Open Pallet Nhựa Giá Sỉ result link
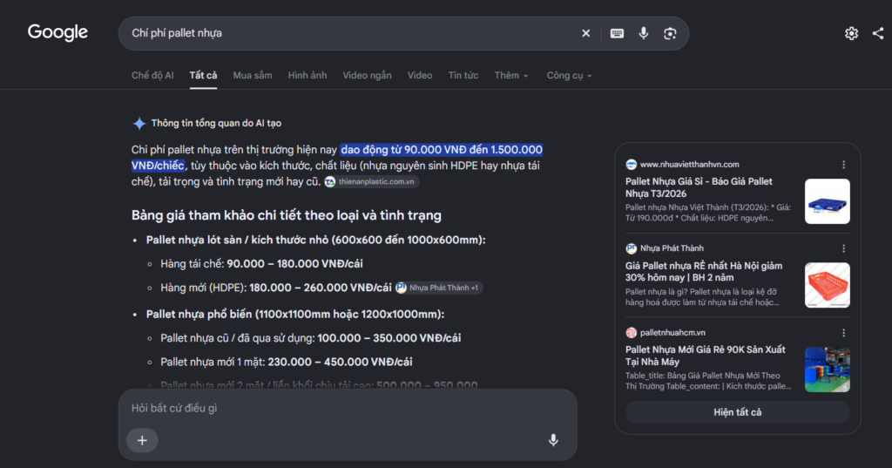 (x=699, y=187)
